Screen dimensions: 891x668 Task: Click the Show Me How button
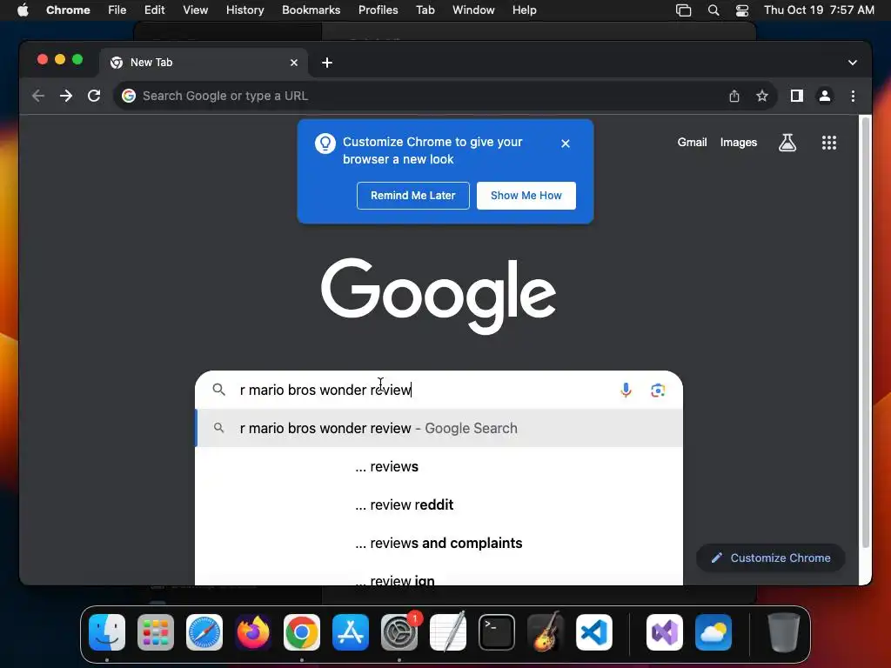tap(526, 196)
